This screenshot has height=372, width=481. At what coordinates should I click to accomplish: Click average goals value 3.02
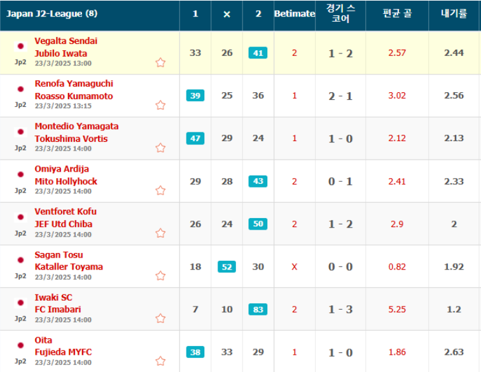coord(397,95)
